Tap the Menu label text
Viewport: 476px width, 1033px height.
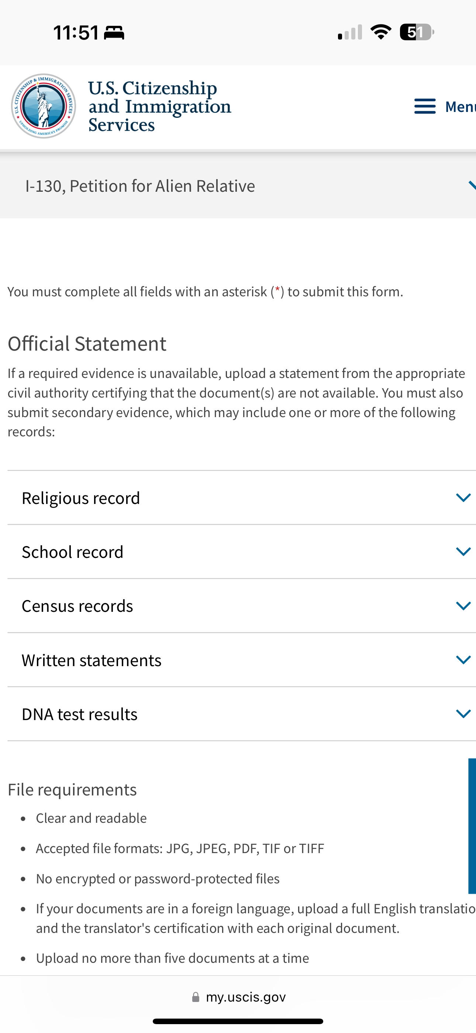[461, 107]
